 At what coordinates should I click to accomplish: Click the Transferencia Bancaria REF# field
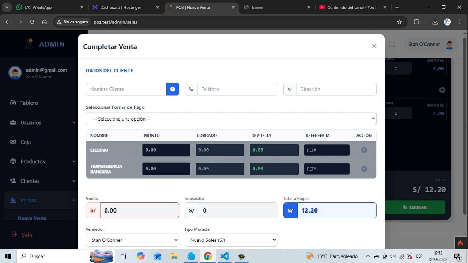pyautogui.click(x=327, y=169)
